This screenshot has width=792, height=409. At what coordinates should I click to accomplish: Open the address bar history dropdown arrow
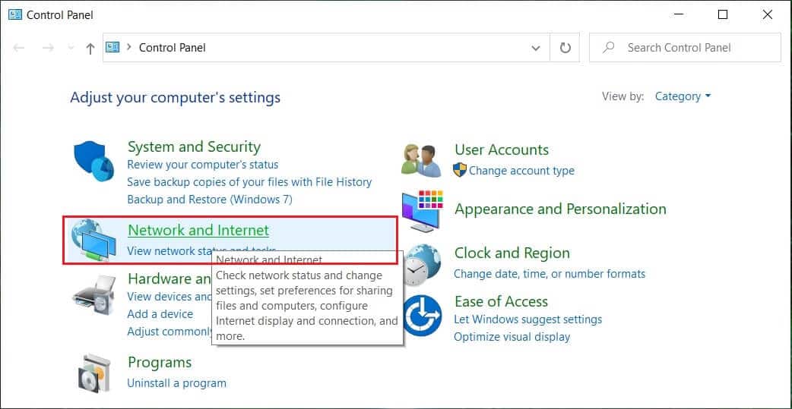535,48
